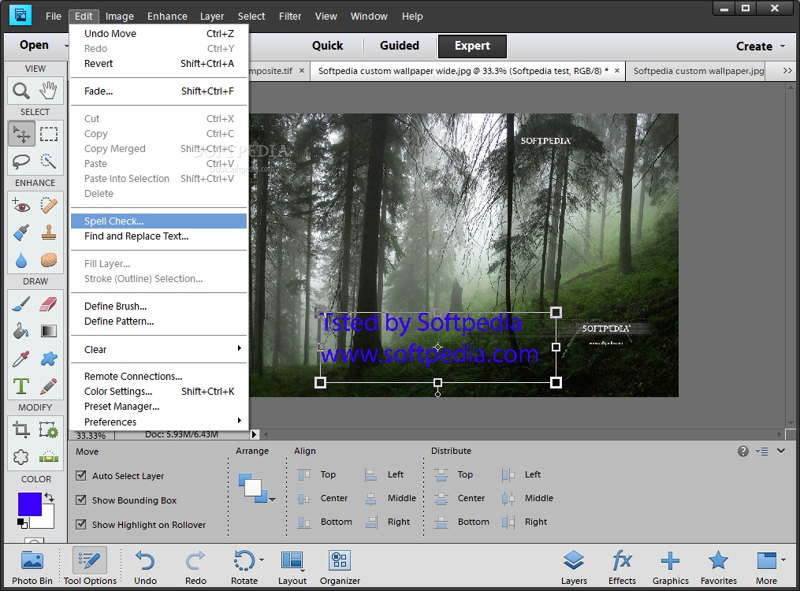Open the Photo Bin panel
The width and height of the screenshot is (800, 591).
[x=32, y=567]
